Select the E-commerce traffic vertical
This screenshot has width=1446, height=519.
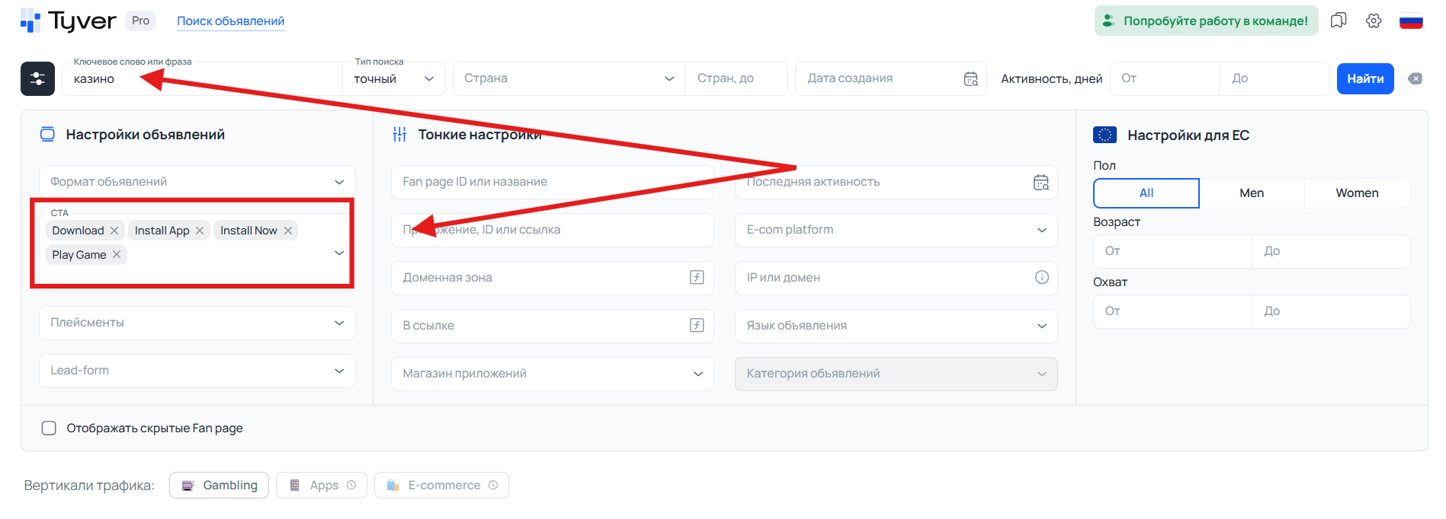[442, 486]
